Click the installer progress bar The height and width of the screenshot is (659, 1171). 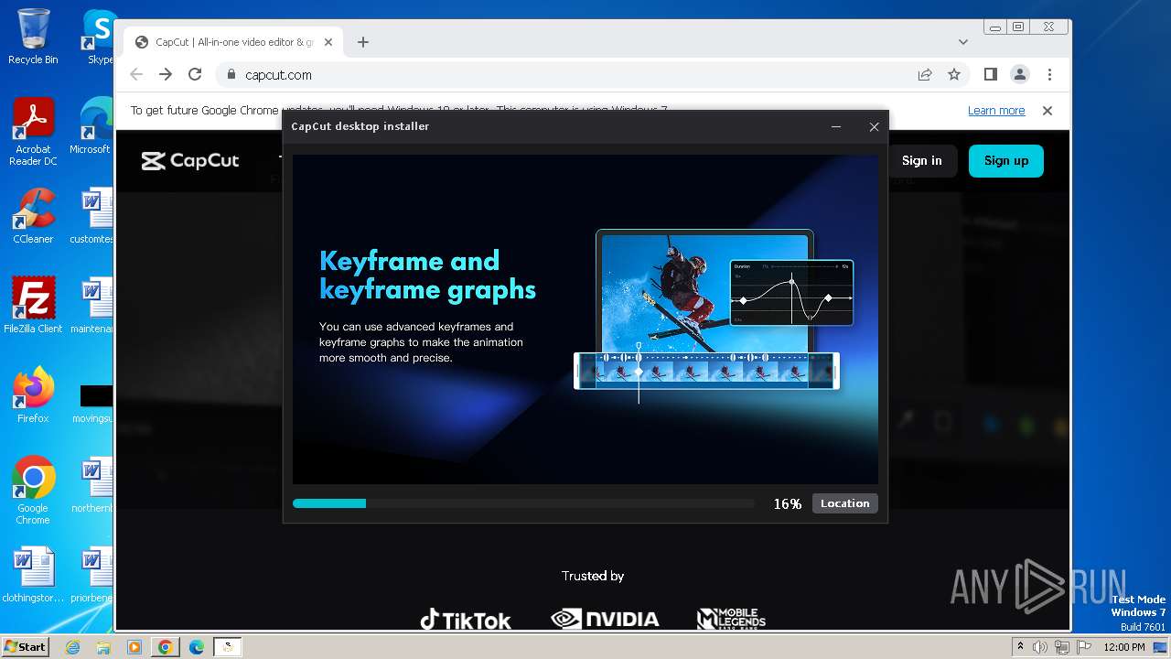click(x=523, y=503)
